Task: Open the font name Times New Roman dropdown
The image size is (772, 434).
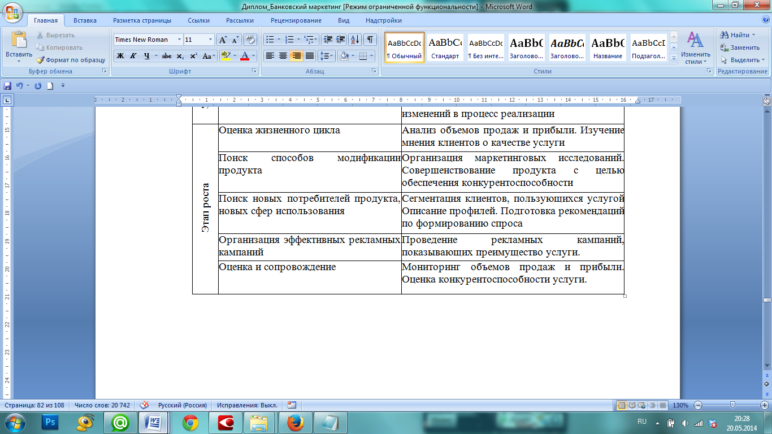Action: pos(179,40)
